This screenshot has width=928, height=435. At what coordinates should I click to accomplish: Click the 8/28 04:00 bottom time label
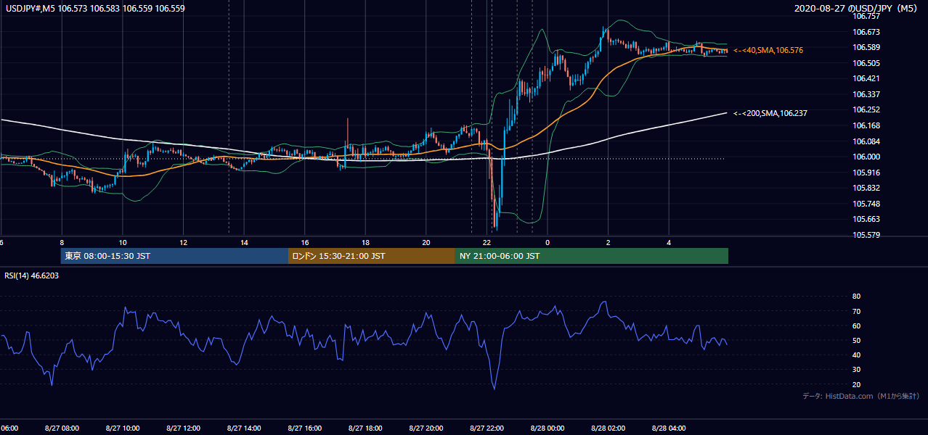tap(669, 428)
